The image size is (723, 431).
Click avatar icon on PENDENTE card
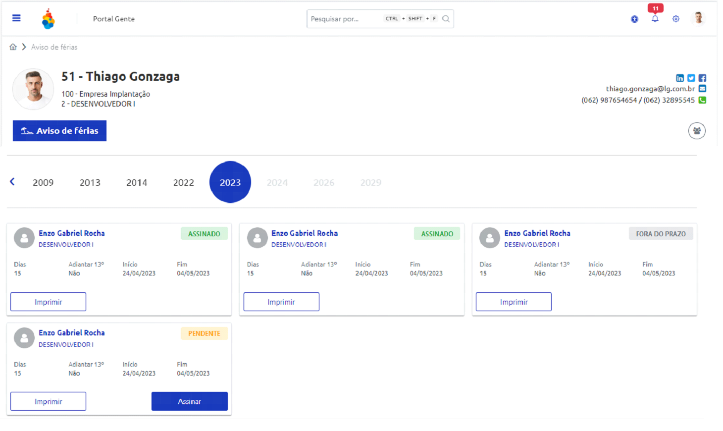[24, 338]
